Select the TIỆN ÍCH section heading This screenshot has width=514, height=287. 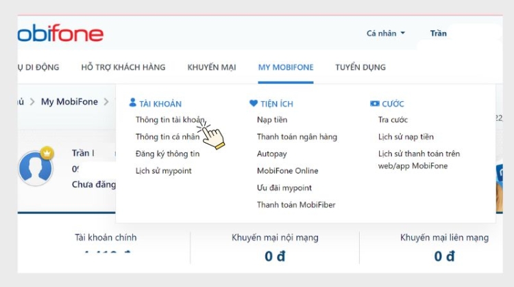tap(277, 104)
